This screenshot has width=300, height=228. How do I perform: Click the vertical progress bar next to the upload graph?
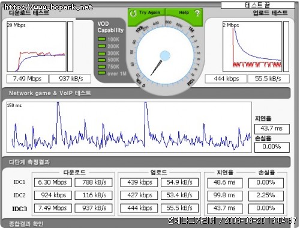[286, 46]
